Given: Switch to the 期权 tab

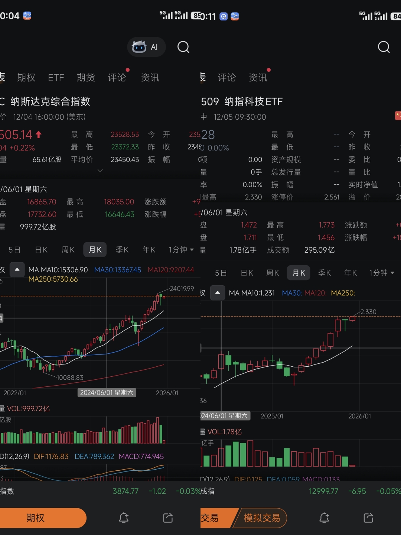Looking at the screenshot, I should [x=26, y=77].
